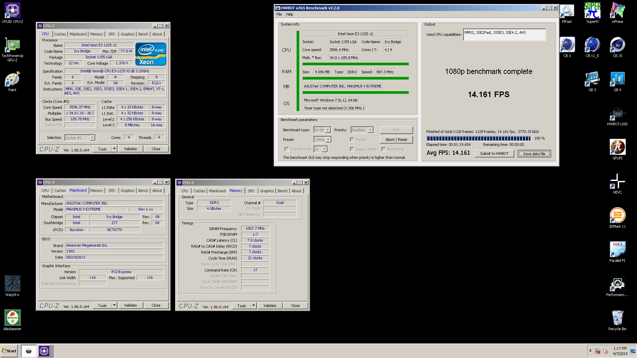Click Core Speed value field

coord(80,107)
